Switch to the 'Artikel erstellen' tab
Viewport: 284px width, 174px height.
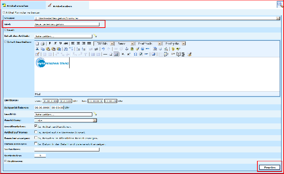coord(18,6)
